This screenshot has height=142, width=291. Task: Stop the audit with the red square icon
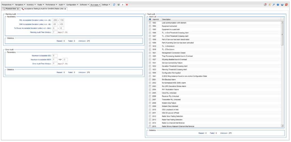click(127, 5)
